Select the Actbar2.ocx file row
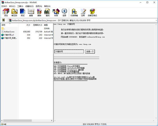Viewport: 158px width, 126px height. [x=27, y=32]
